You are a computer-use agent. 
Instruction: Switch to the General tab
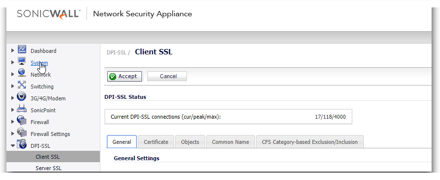pos(122,142)
